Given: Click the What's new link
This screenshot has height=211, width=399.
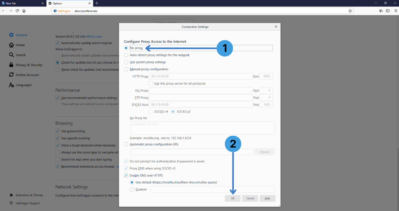Looking at the screenshot, I should [x=94, y=36].
